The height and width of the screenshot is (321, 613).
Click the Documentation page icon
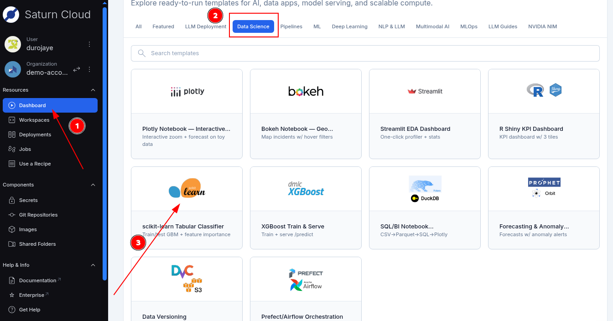pos(12,280)
